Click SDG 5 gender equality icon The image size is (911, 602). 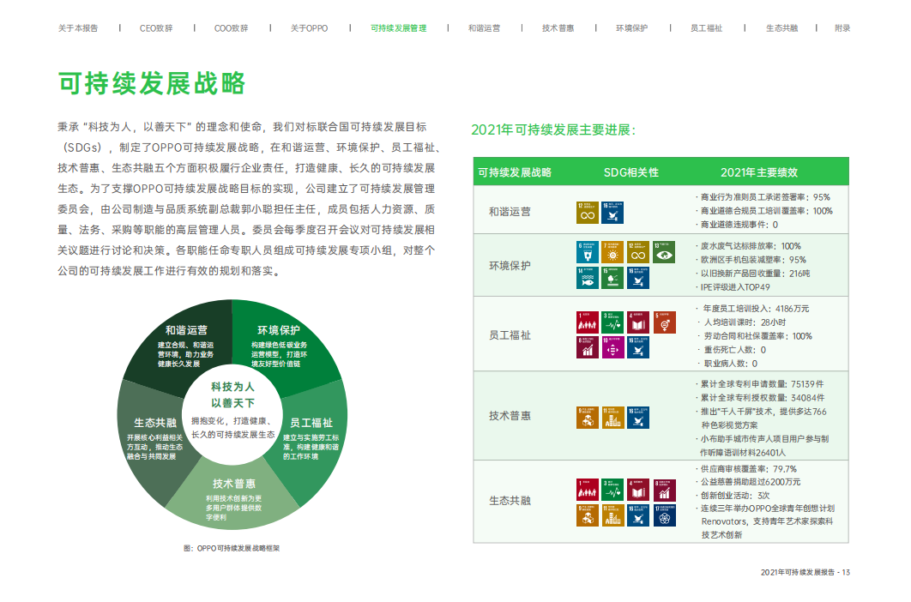point(665,322)
